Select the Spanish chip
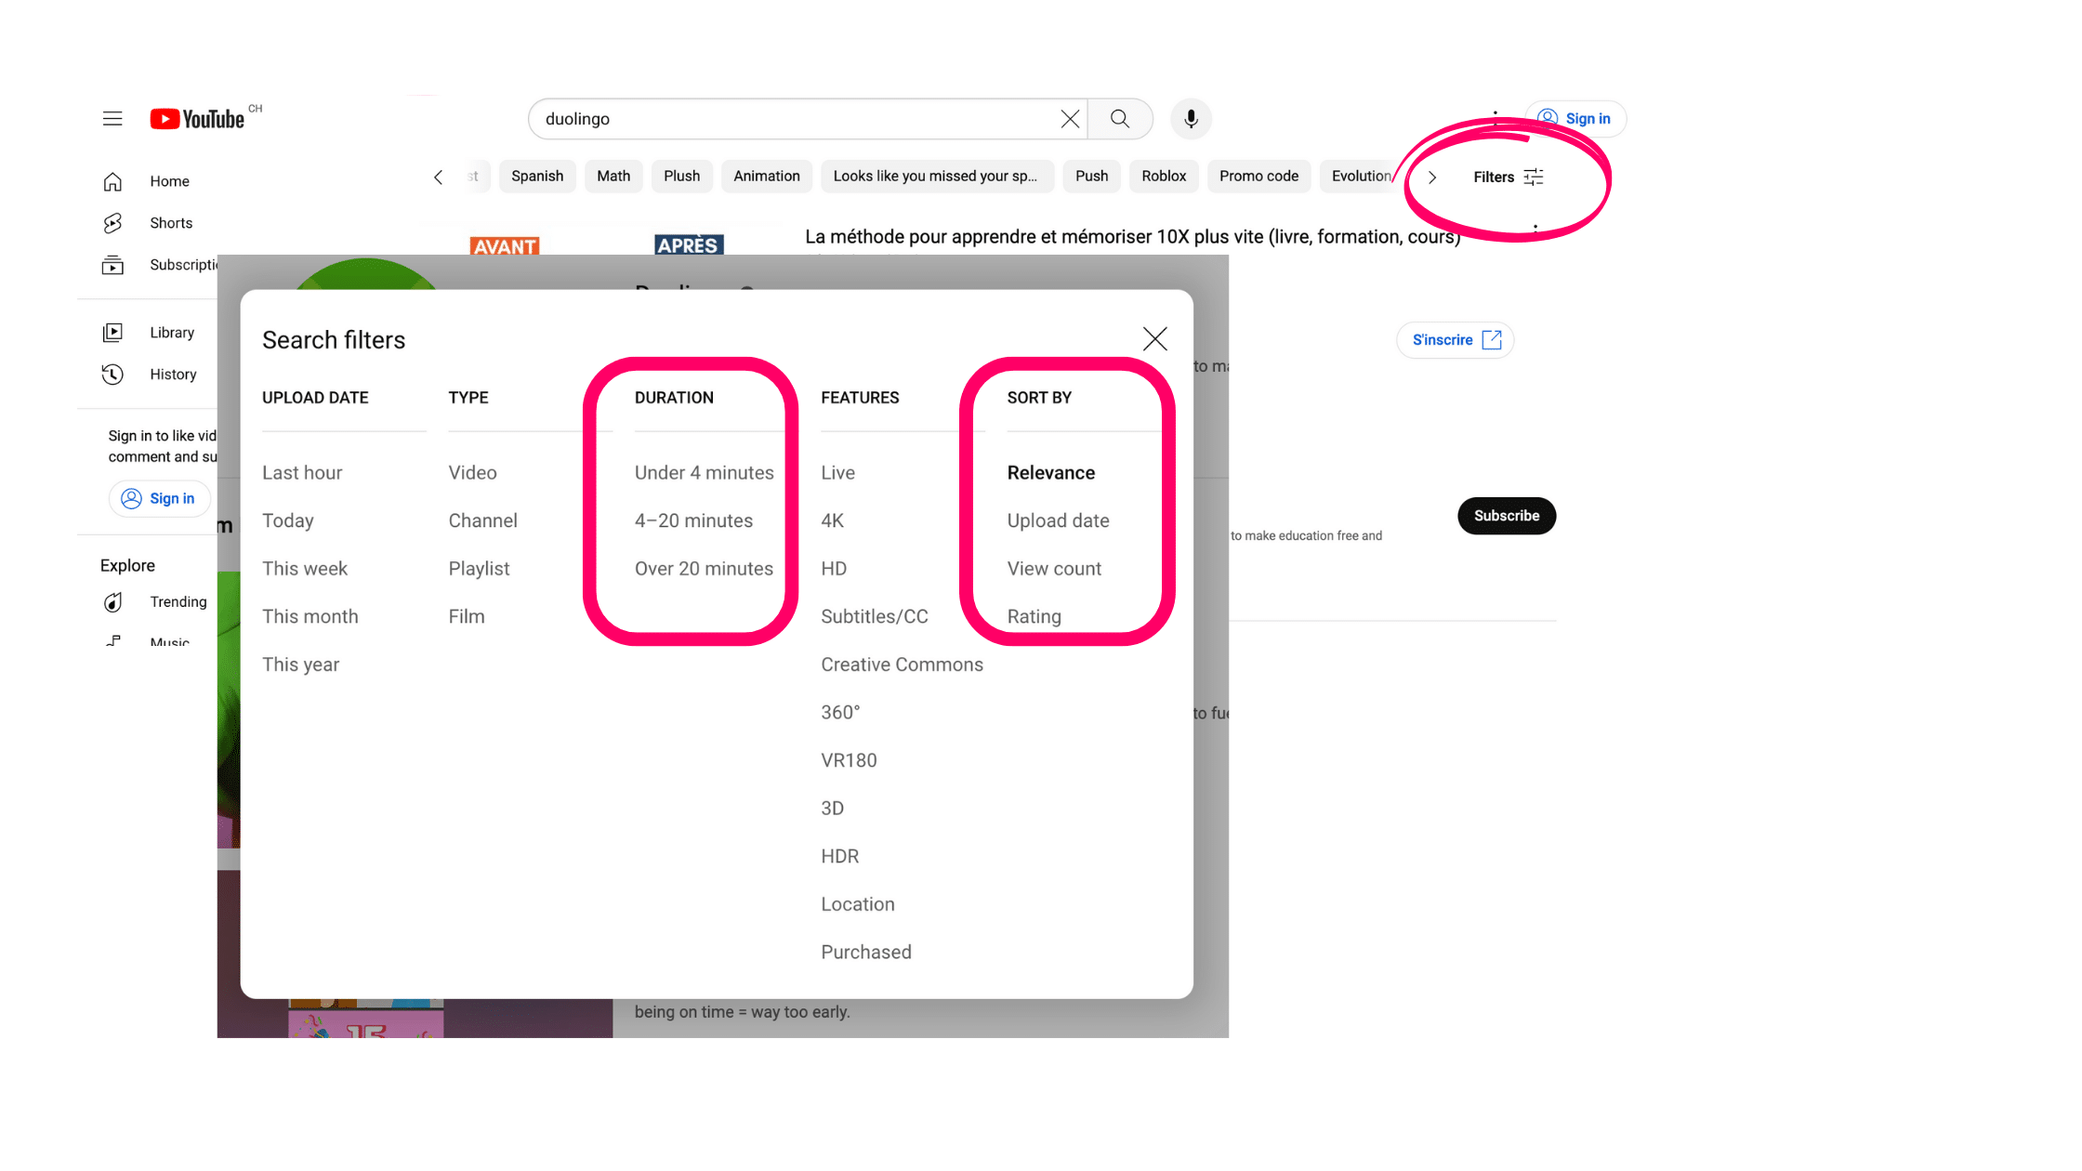The image size is (2082, 1171). [x=537, y=177]
